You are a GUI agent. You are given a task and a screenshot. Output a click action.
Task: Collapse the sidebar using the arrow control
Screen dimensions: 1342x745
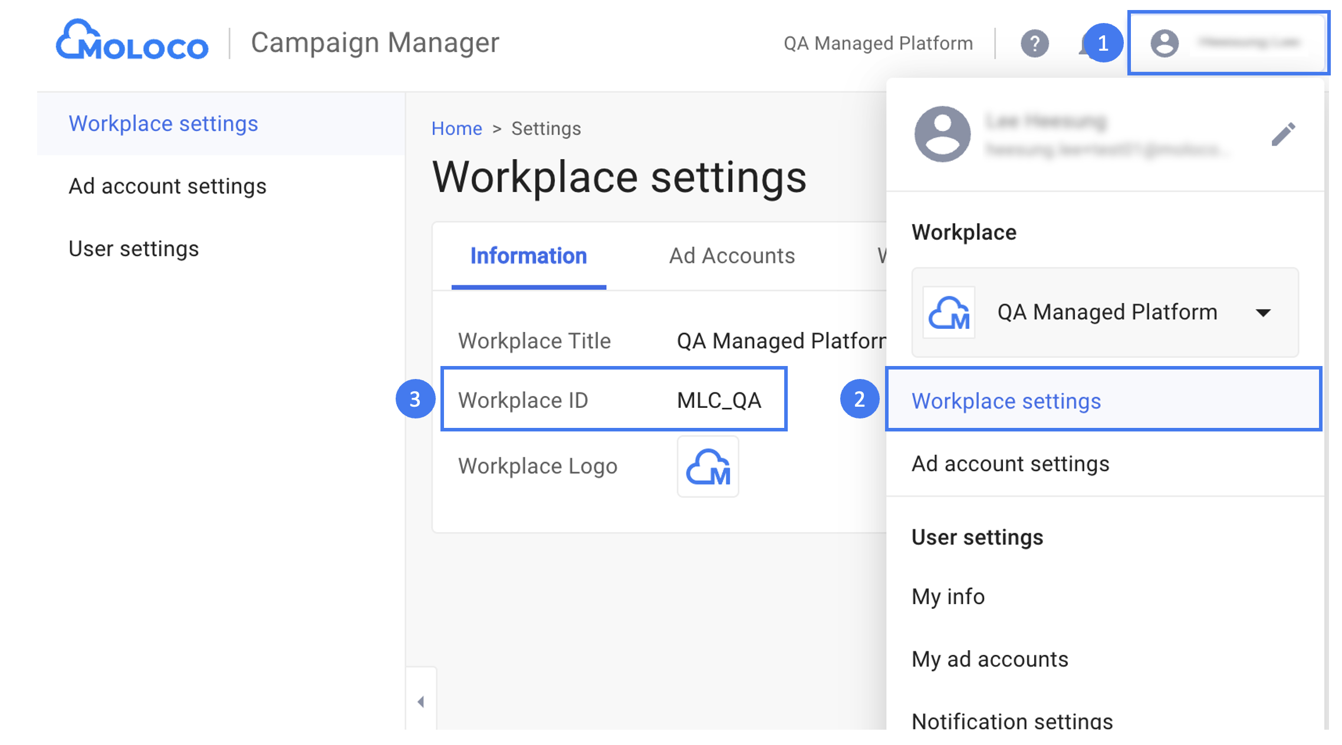click(421, 701)
